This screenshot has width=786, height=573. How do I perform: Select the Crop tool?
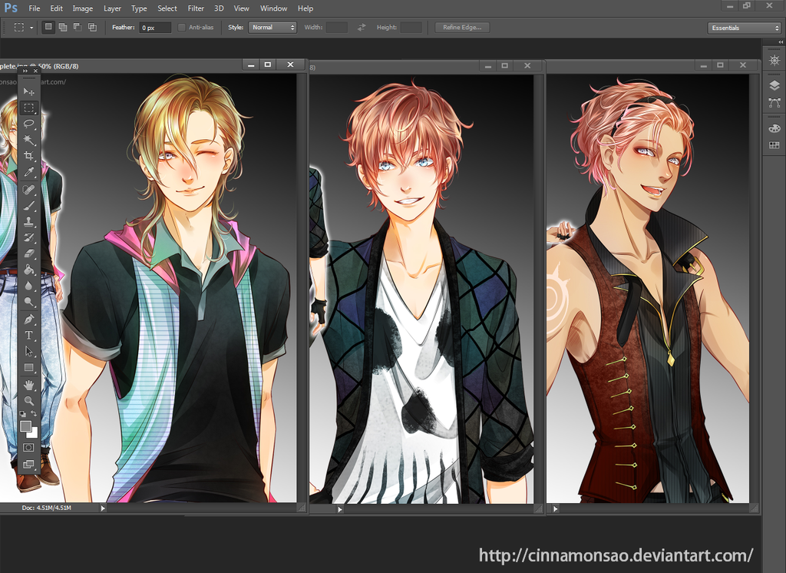click(28, 156)
